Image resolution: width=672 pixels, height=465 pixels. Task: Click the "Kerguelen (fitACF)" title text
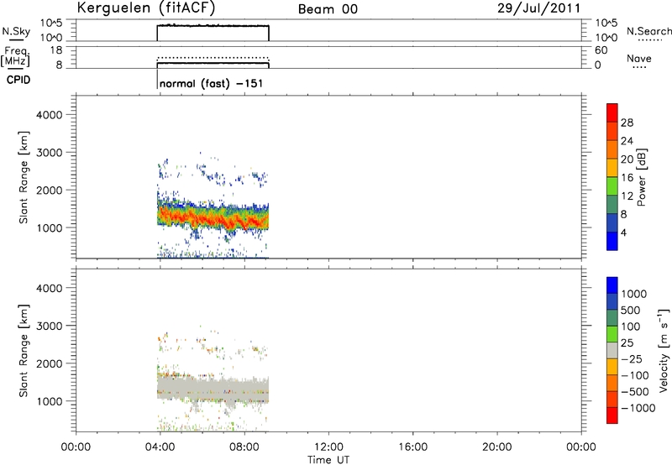(145, 8)
